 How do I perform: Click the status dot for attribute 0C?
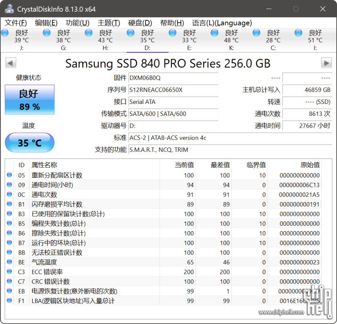coord(9,194)
